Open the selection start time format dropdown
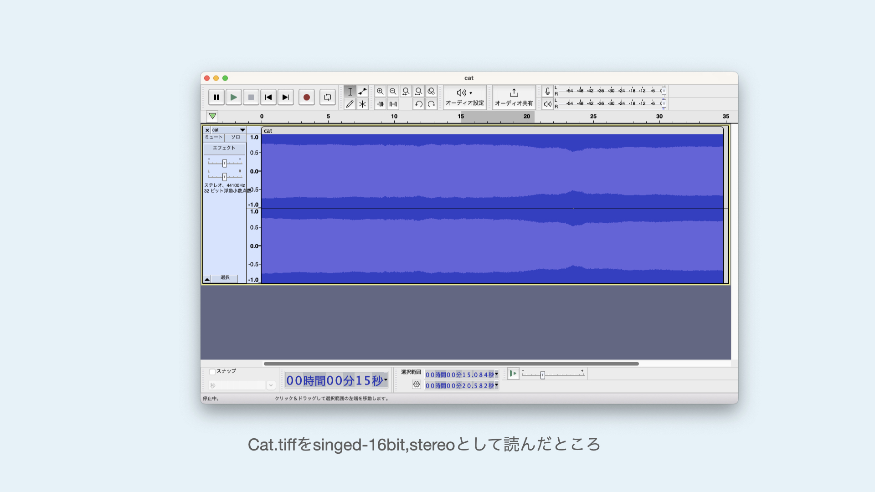Image resolution: width=875 pixels, height=492 pixels. [x=497, y=374]
